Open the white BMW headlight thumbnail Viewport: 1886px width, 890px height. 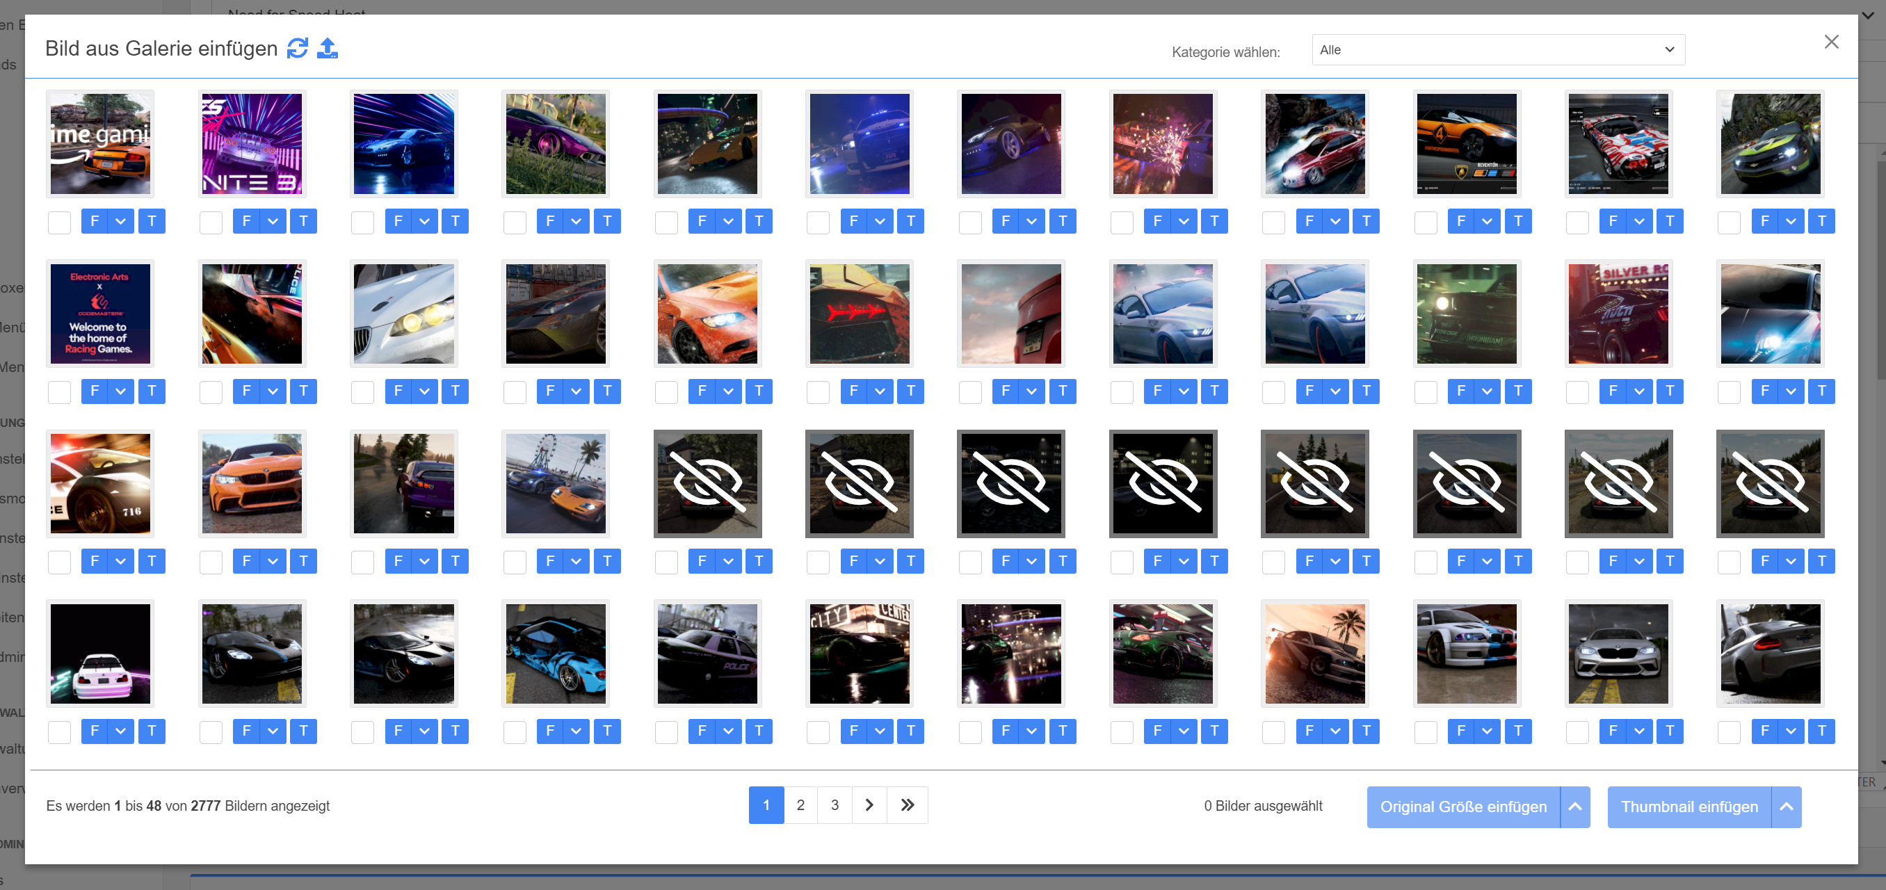click(x=403, y=314)
